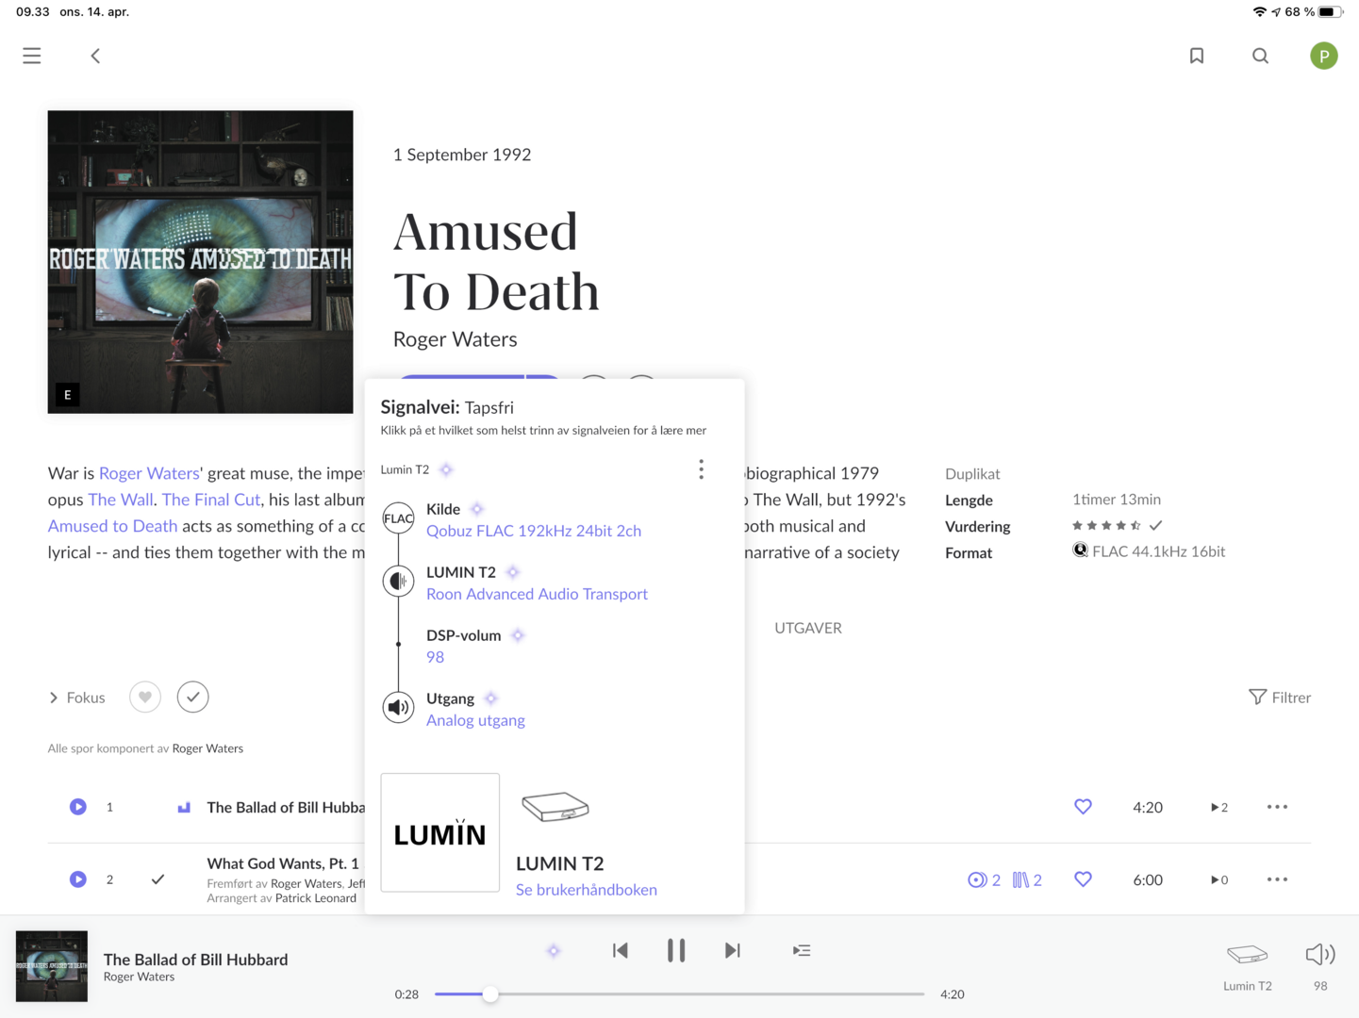Click the battery indicator in status bar
The height and width of the screenshot is (1018, 1359).
click(x=1330, y=12)
